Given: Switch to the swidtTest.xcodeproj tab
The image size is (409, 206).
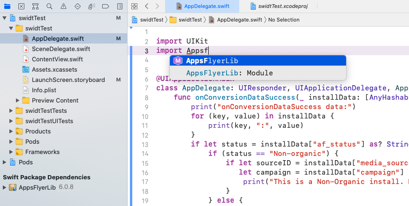Looking at the screenshot, I should [279, 6].
